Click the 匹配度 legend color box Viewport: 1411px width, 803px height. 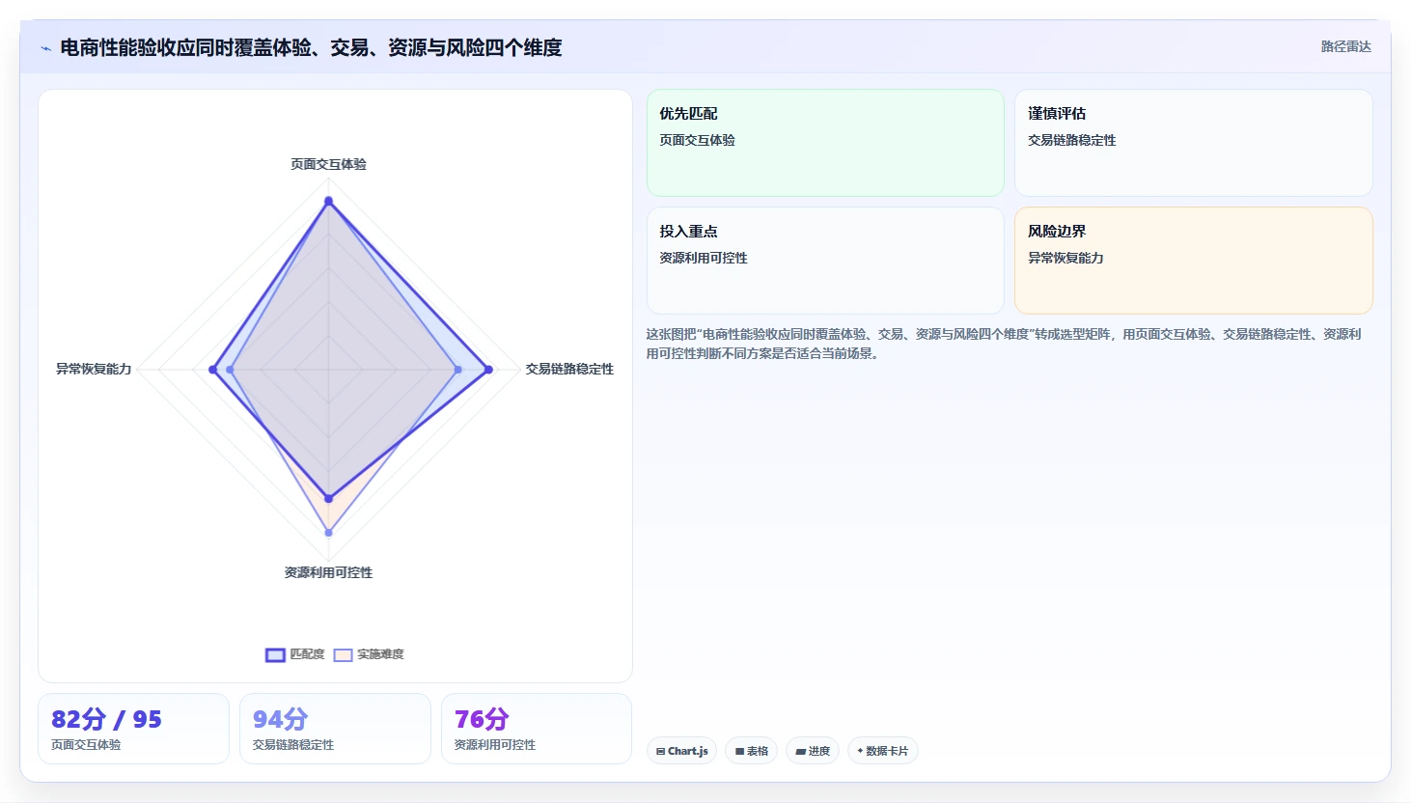tap(275, 655)
